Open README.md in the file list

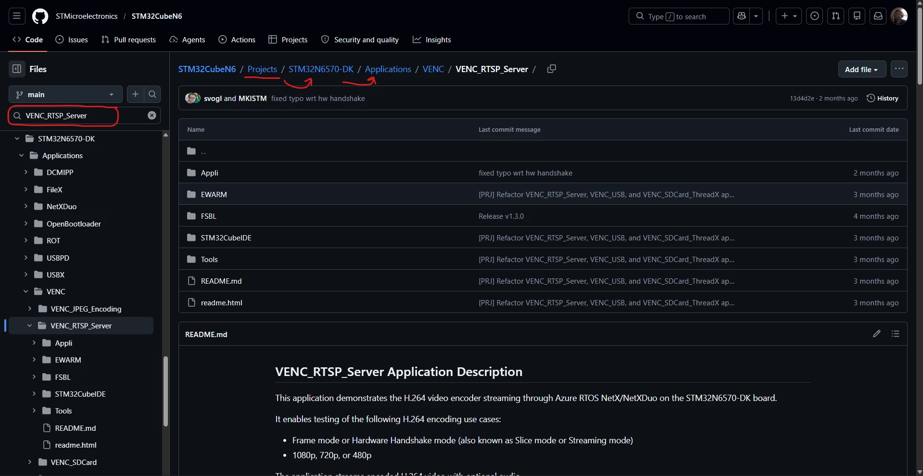[221, 281]
